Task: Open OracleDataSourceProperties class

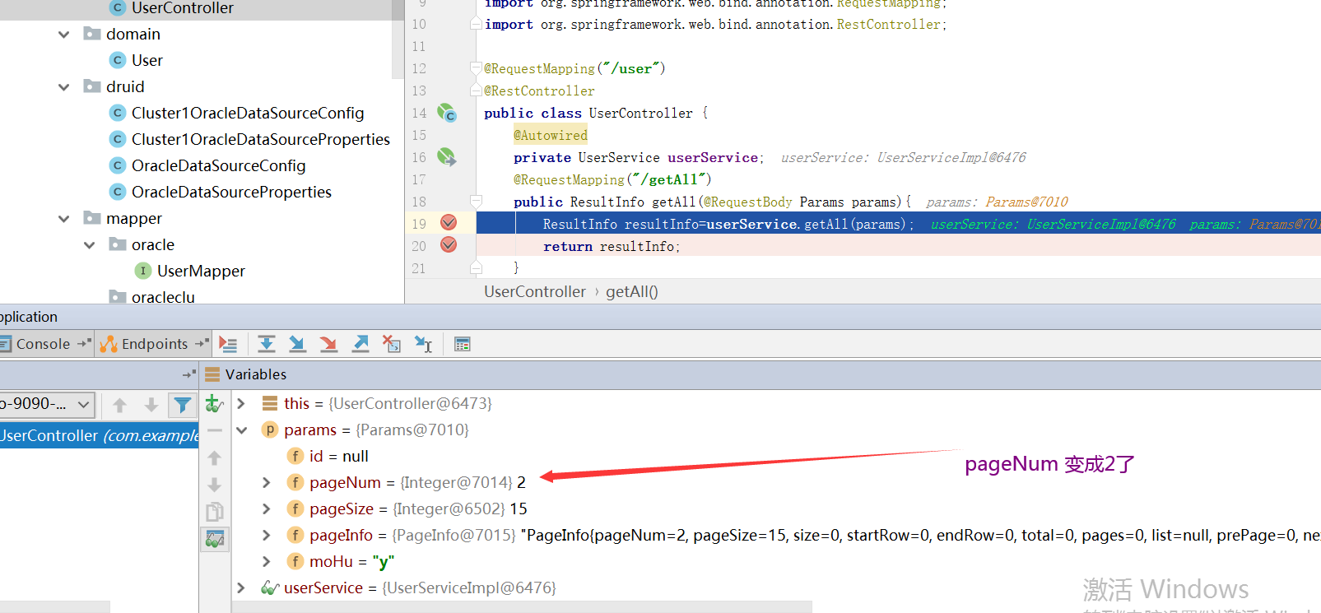Action: click(x=231, y=192)
